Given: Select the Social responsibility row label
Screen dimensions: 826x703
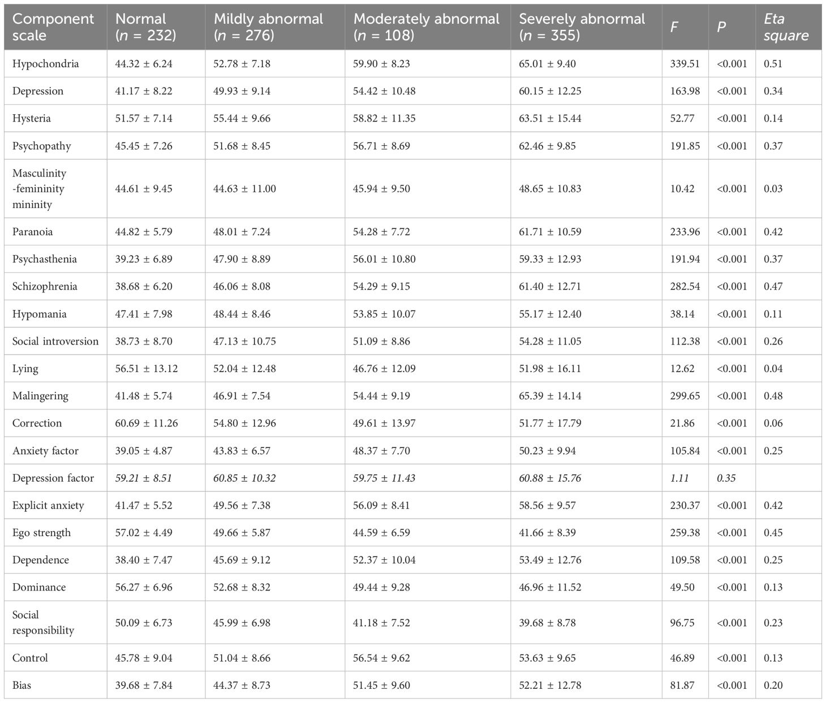Looking at the screenshot, I should [x=43, y=623].
